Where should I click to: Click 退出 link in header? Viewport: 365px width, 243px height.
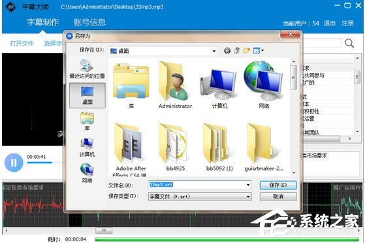pyautogui.click(x=329, y=23)
